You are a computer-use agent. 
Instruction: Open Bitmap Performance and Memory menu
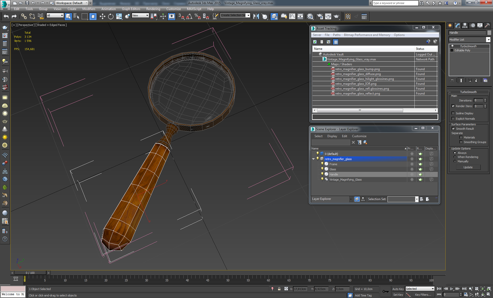[367, 35]
